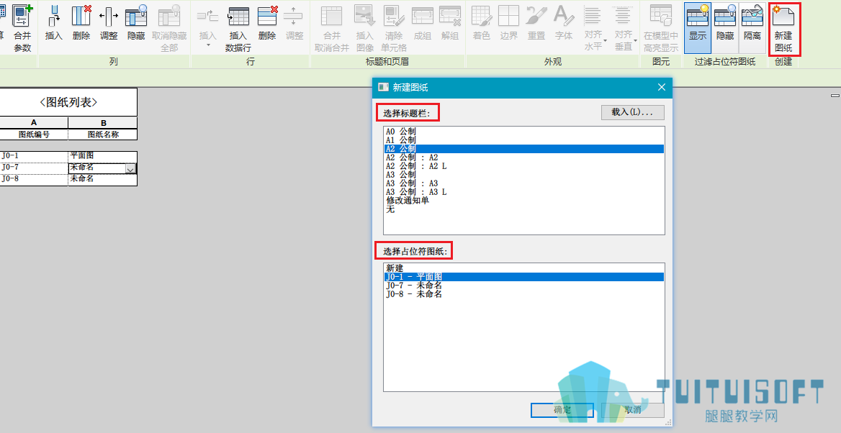This screenshot has width=841, height=433.
Task: Cancel with the 取消 button
Action: click(633, 410)
